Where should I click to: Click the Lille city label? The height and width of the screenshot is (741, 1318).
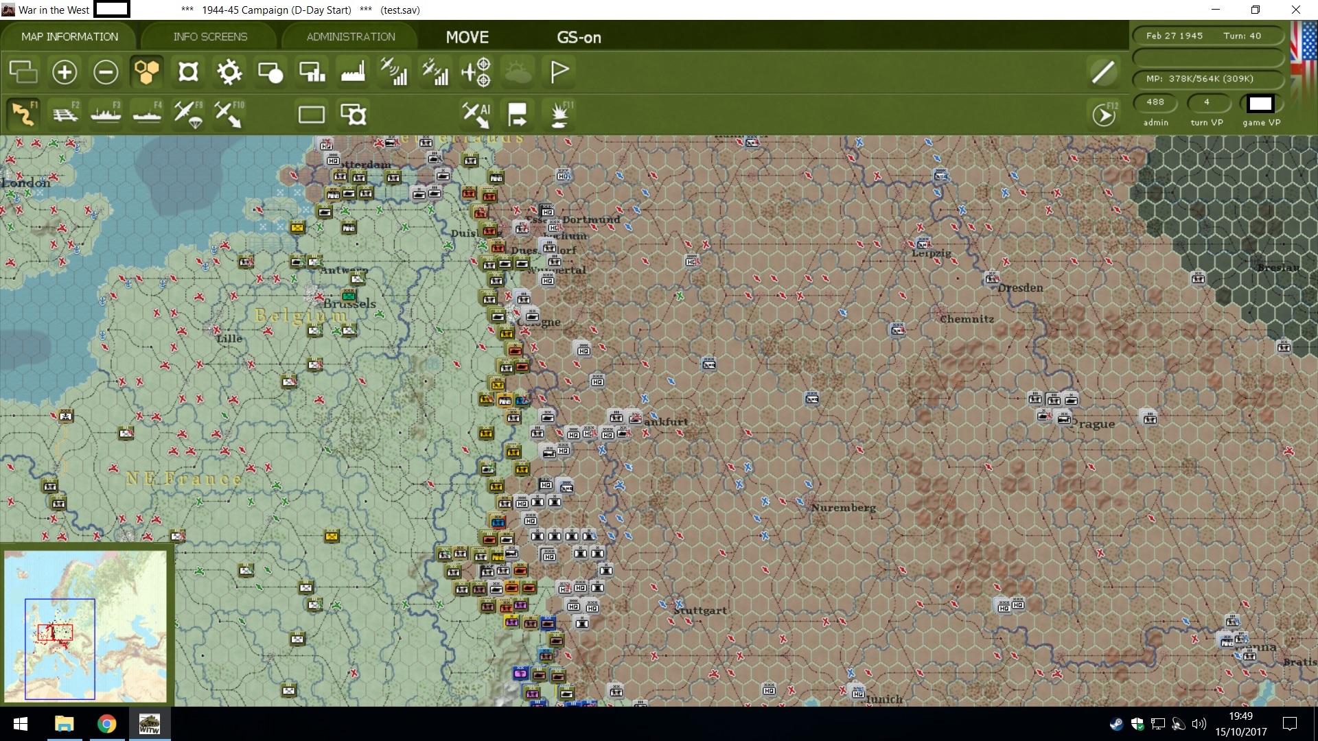(229, 338)
